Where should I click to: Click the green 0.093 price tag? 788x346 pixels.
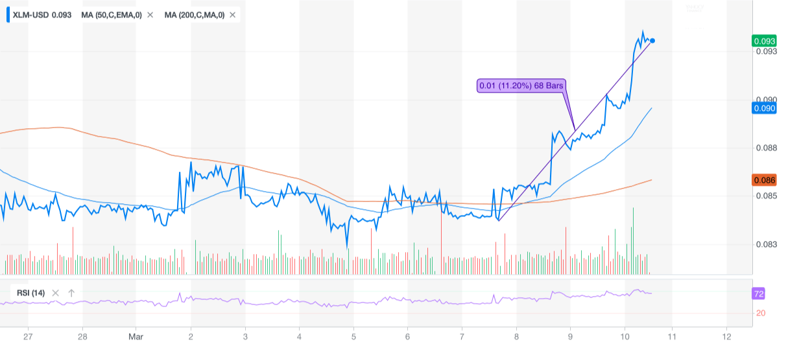[x=764, y=41]
